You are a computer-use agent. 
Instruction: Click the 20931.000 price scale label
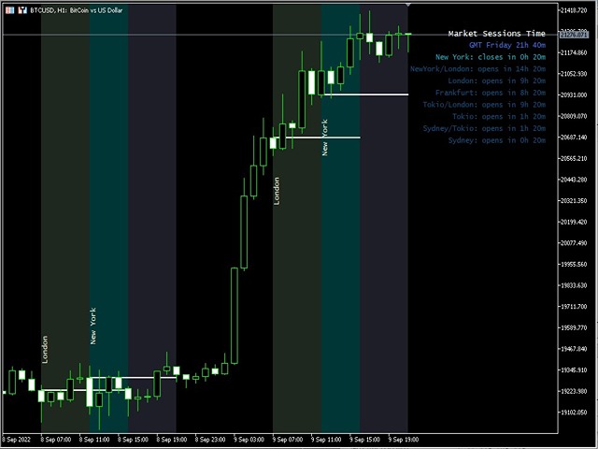[574, 94]
